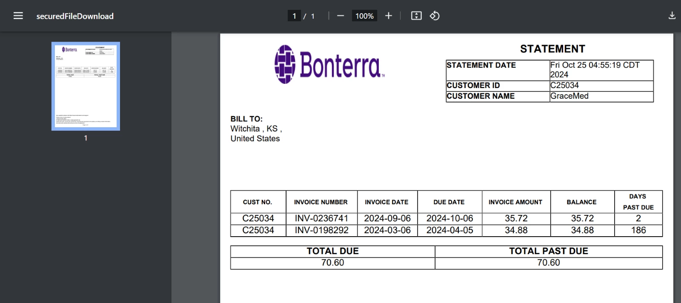681x303 pixels.
Task: Click invoice amount 34.88
Action: click(516, 230)
